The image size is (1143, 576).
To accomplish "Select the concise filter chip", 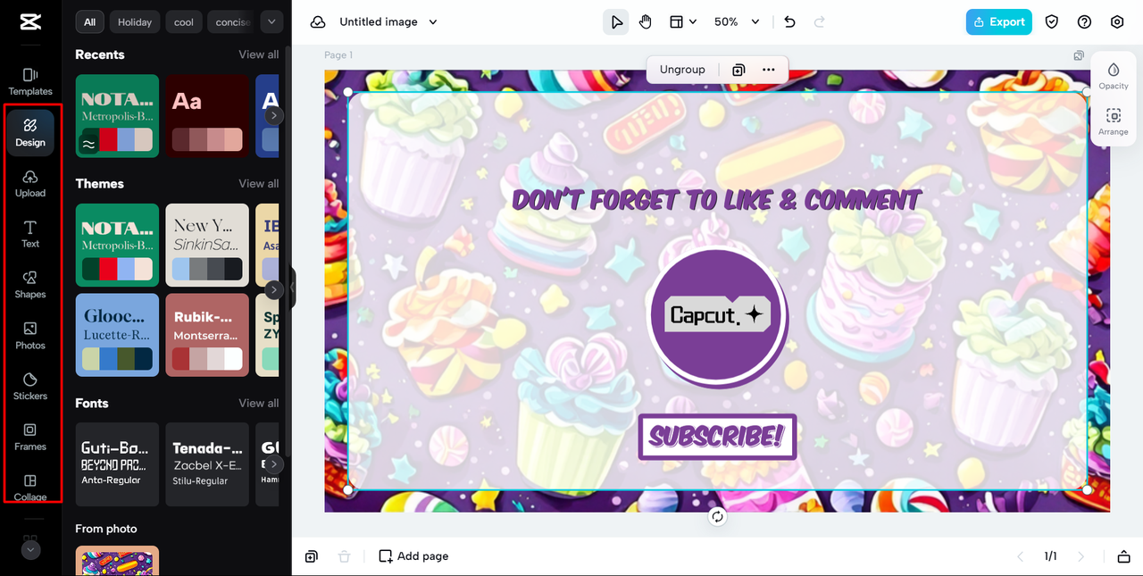I will 232,21.
